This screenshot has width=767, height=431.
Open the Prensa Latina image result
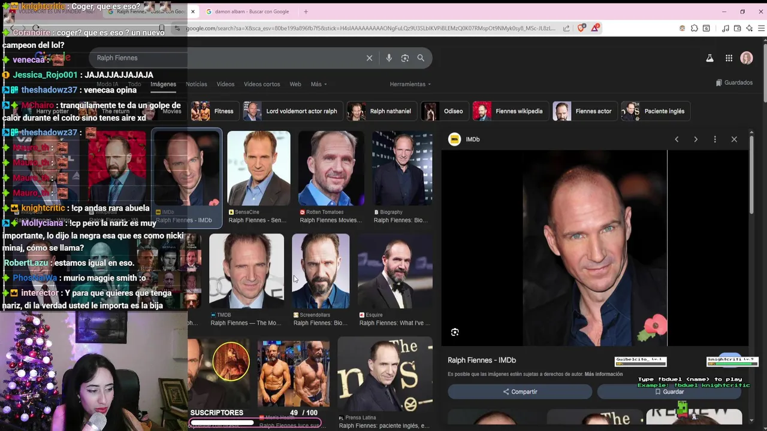[385, 383]
